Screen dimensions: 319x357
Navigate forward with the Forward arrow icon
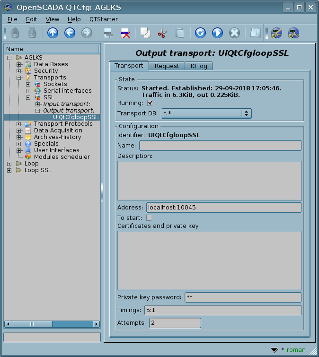[87, 33]
